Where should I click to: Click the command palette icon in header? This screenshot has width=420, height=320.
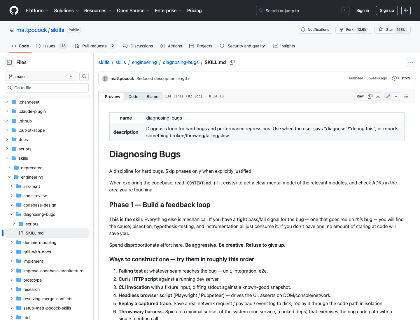tap(406, 10)
